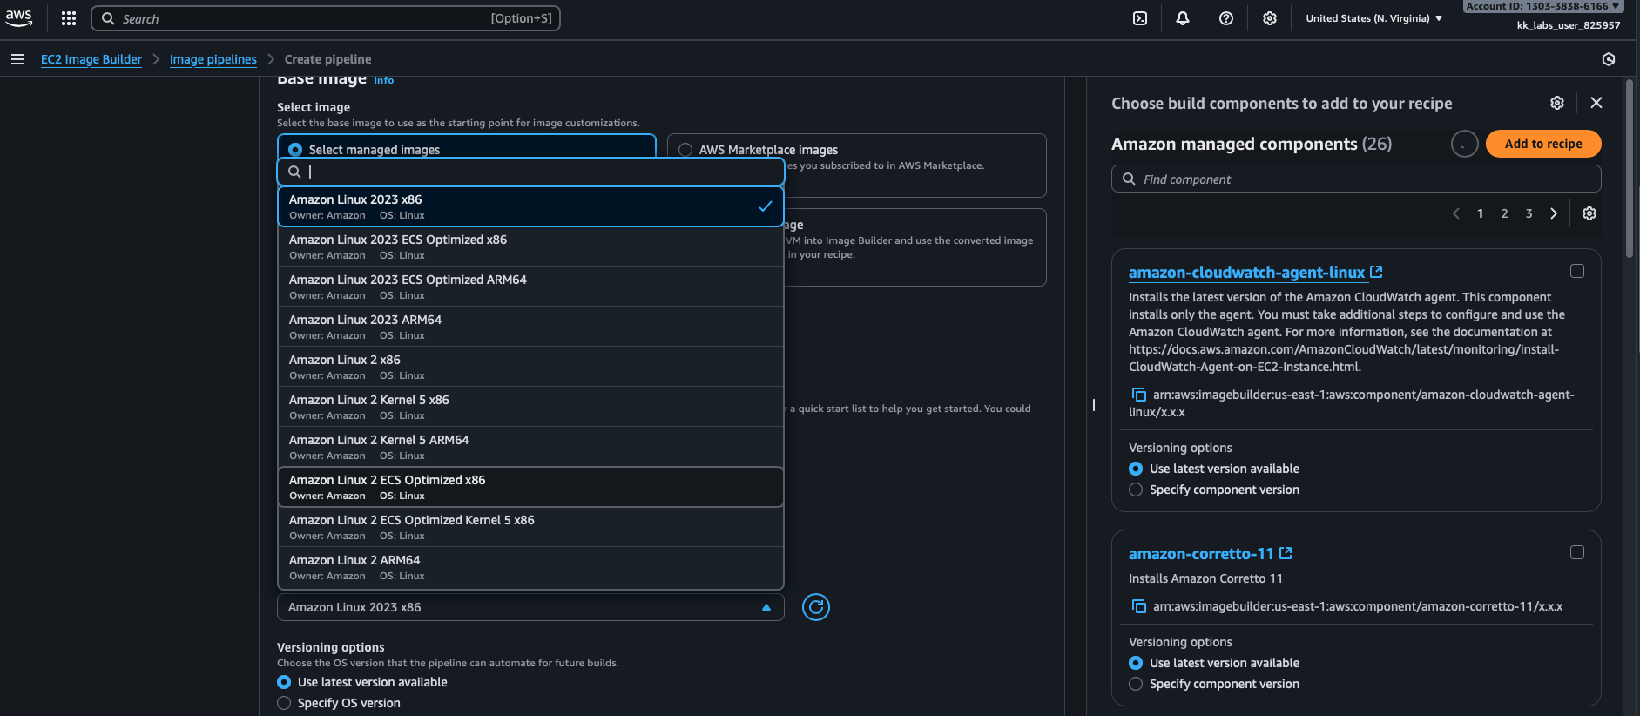Open the AWS home logo
This screenshot has width=1640, height=716.
(18, 18)
